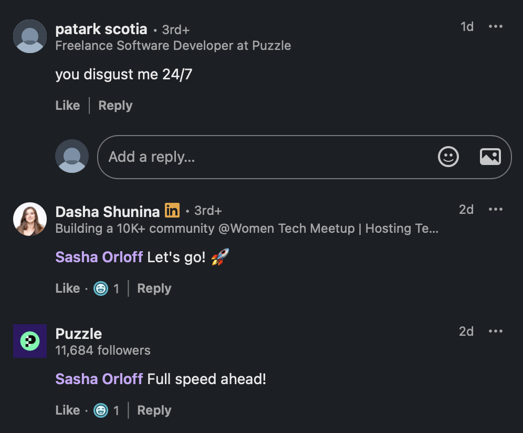
Task: Click Dasha Shunina's profile photo
Action: pyautogui.click(x=30, y=219)
